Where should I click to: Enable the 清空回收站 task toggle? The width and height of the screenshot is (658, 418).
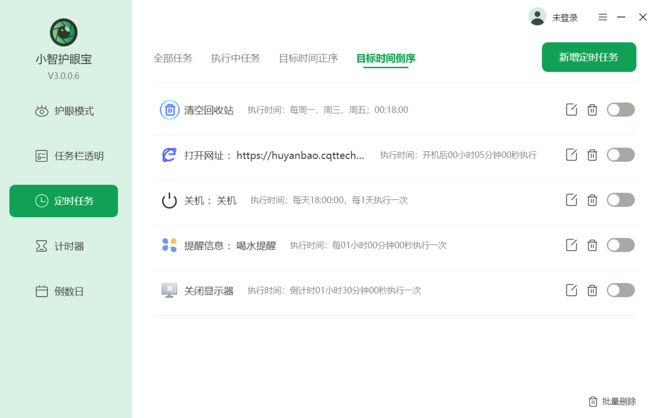pyautogui.click(x=620, y=109)
